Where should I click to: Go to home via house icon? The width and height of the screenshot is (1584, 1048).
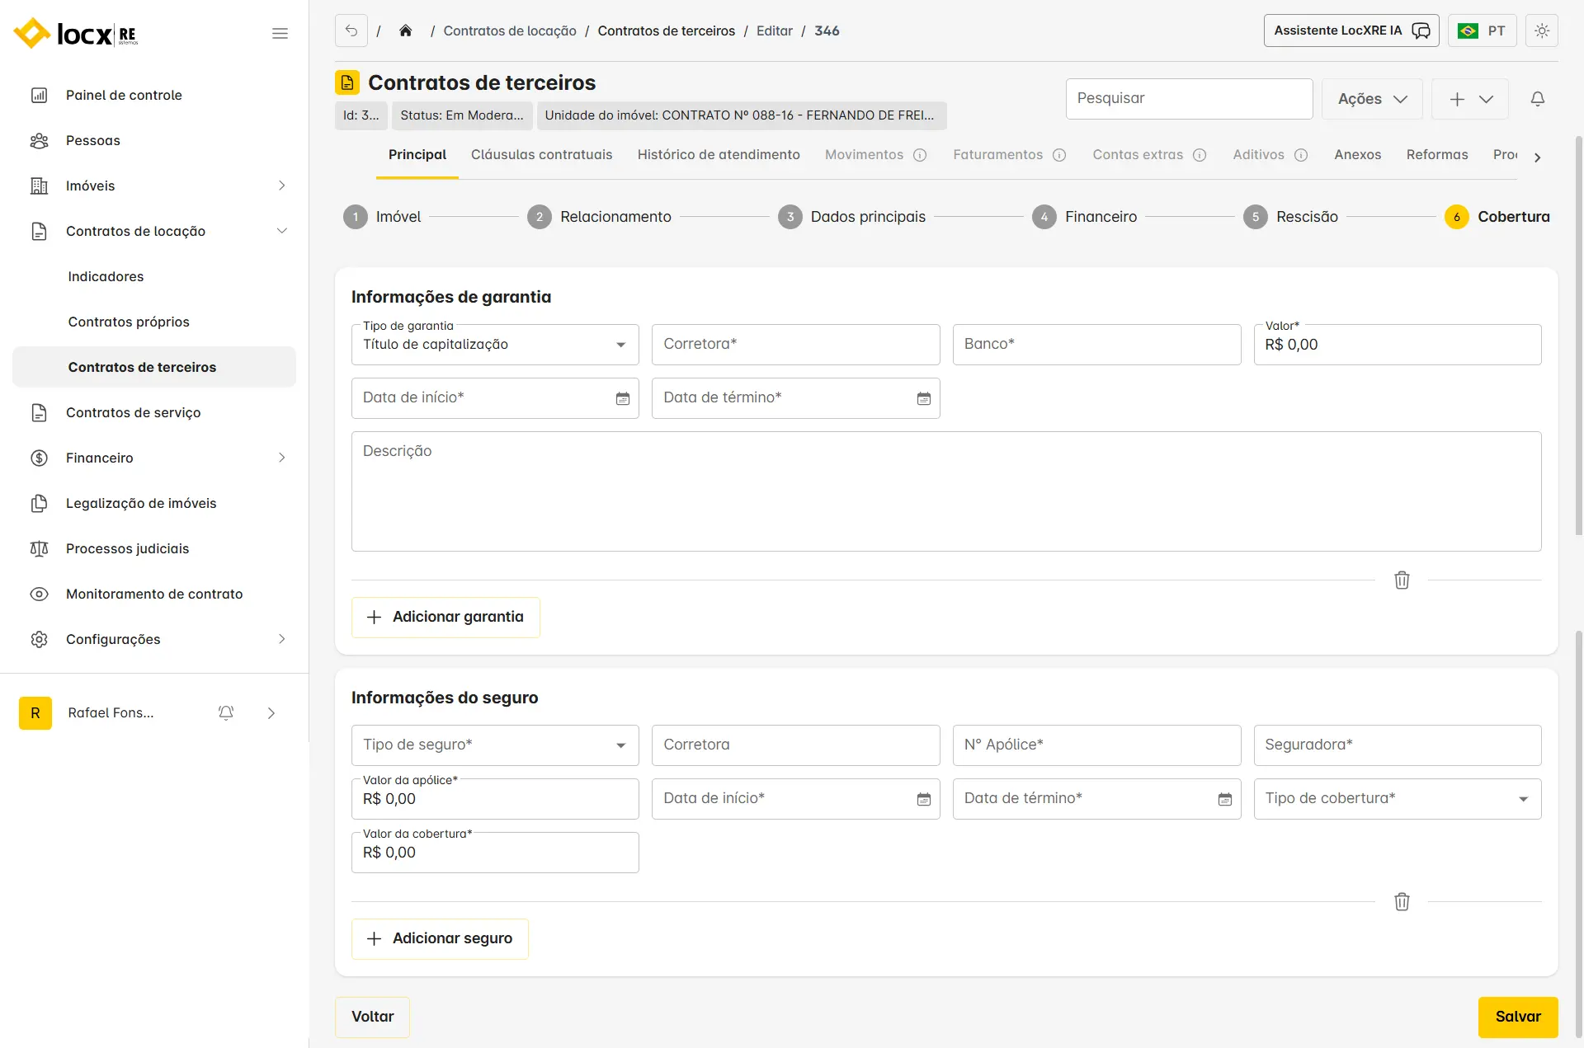pyautogui.click(x=405, y=31)
